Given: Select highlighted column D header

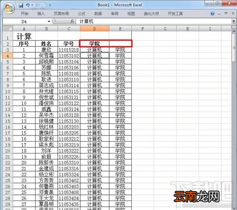Looking at the screenshot, I should [x=95, y=29].
